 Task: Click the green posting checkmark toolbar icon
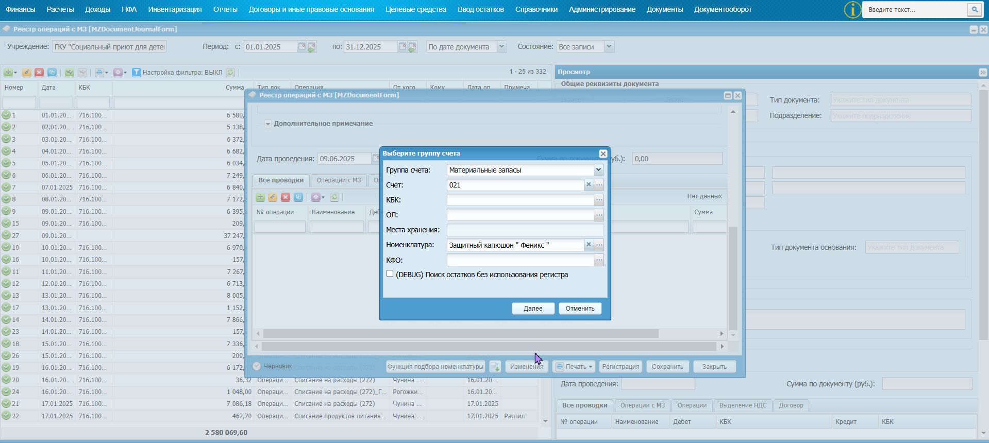click(70, 73)
